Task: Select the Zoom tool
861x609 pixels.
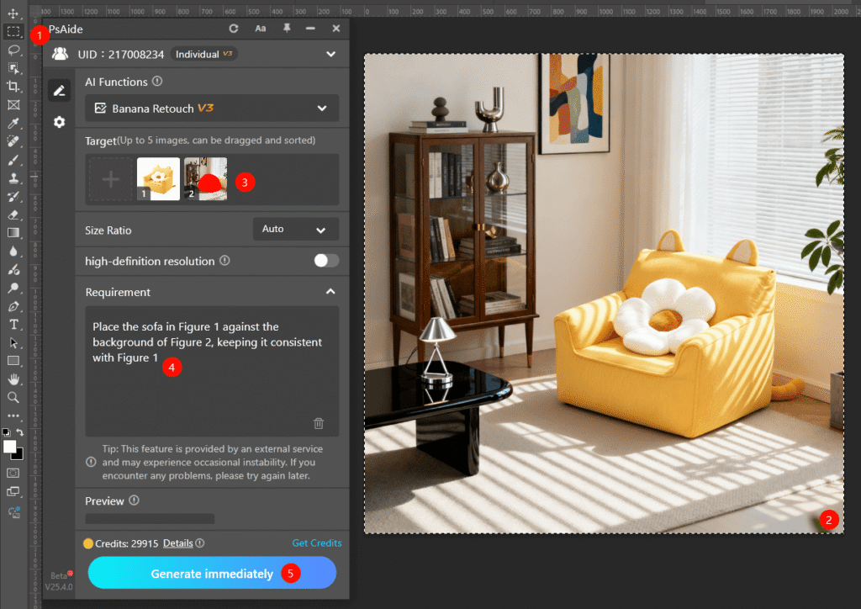Action: click(x=13, y=396)
